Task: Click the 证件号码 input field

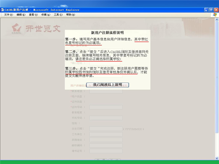Action: pyautogui.click(x=106, y=107)
